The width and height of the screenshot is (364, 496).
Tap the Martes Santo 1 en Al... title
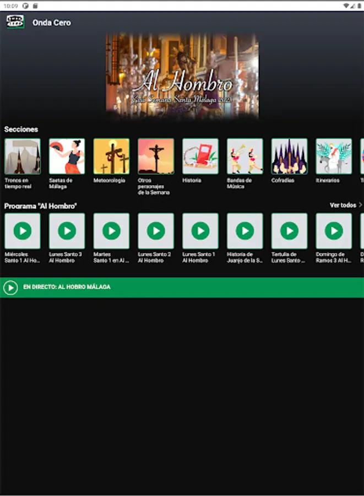(x=111, y=257)
